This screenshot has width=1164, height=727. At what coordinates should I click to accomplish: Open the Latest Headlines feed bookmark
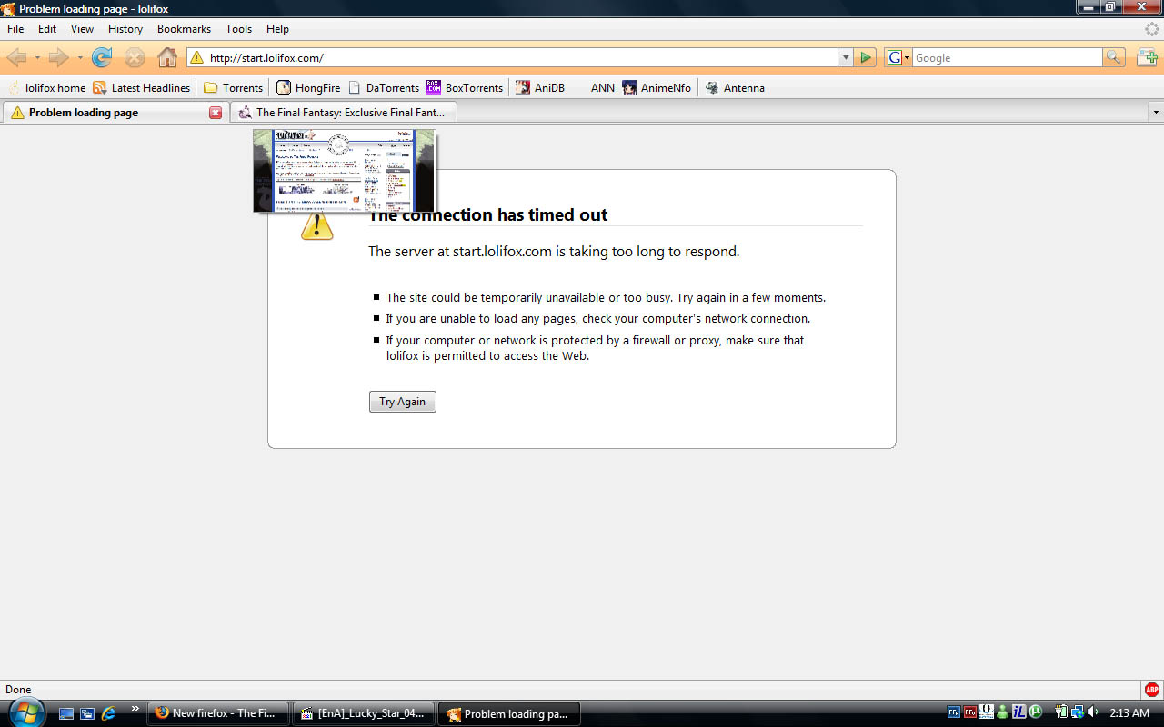click(142, 88)
